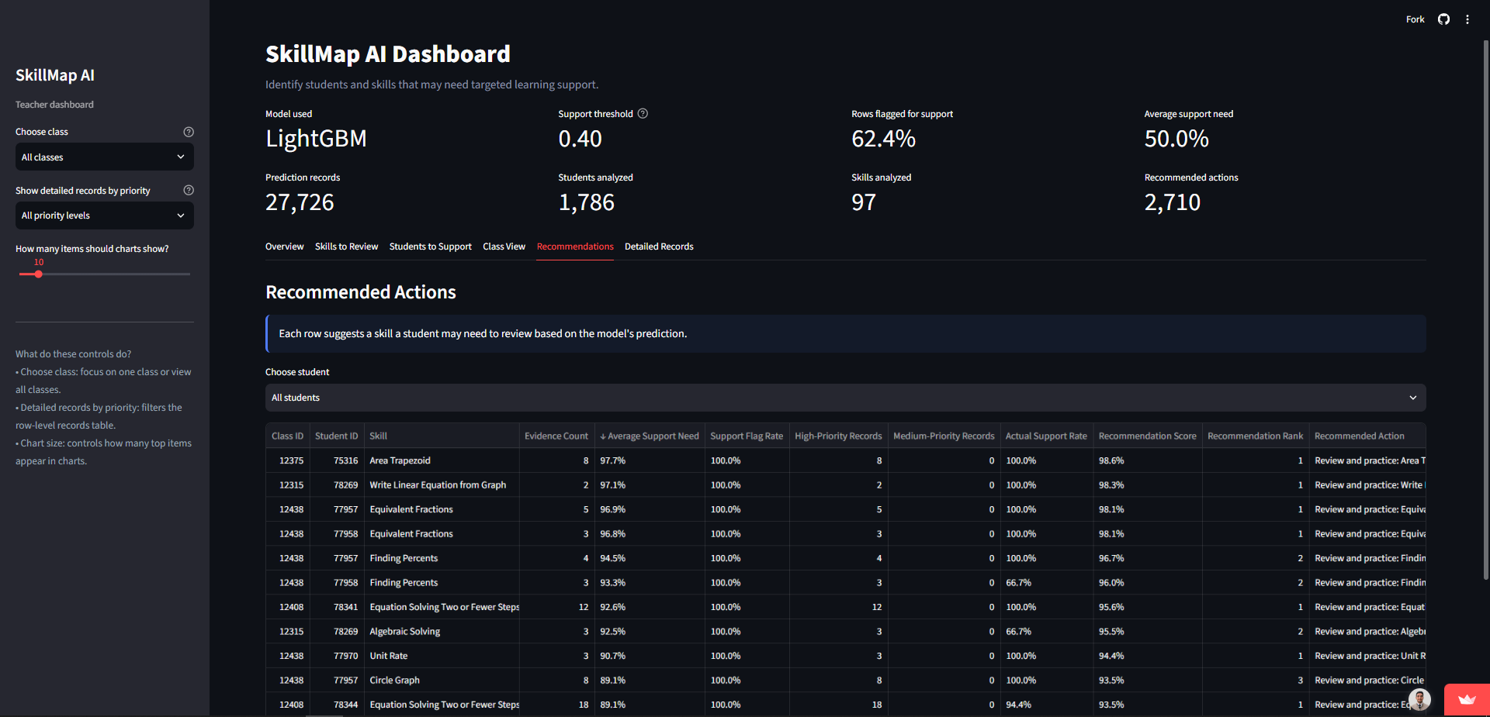
Task: Open the All classes dropdown
Action: tap(105, 157)
